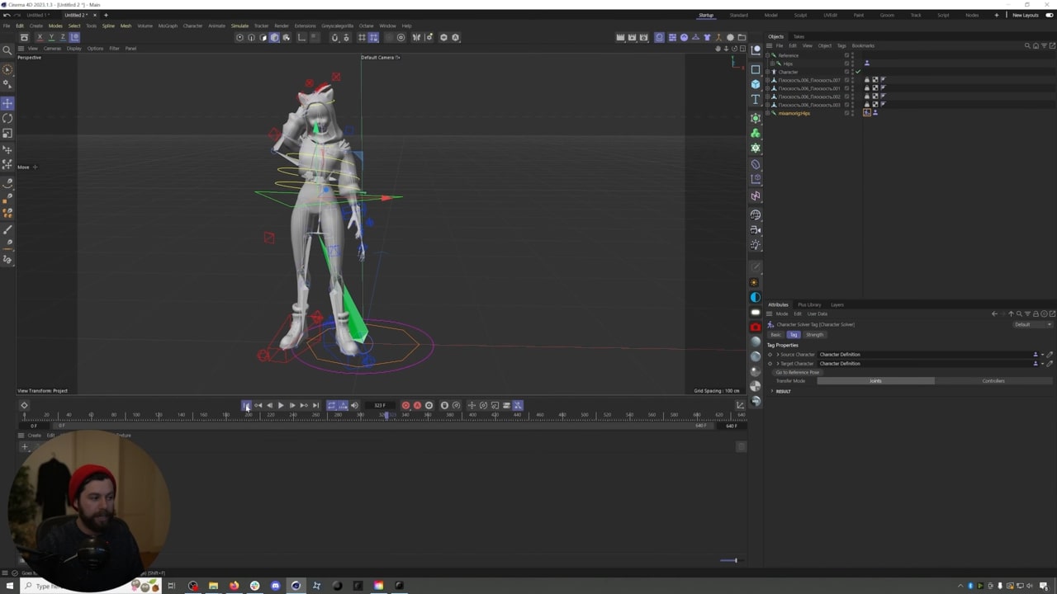Screen dimensions: 1057x594
Task: Open Discord from the taskbar
Action: click(x=276, y=586)
